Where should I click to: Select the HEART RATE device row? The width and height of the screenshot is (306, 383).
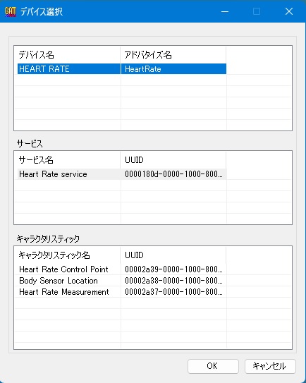(x=121, y=69)
